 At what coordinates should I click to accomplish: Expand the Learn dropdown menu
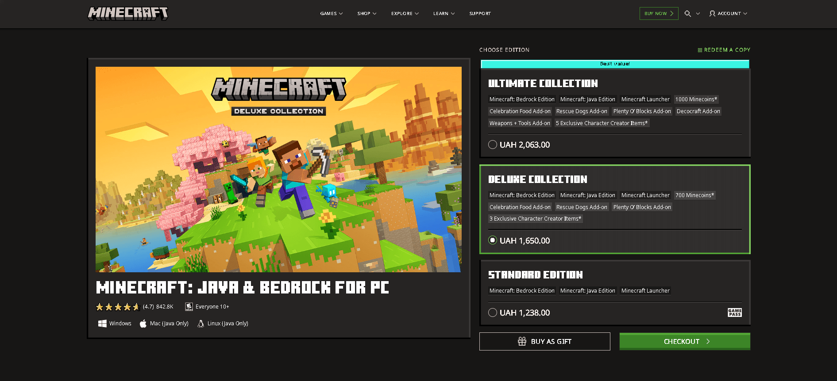(444, 14)
